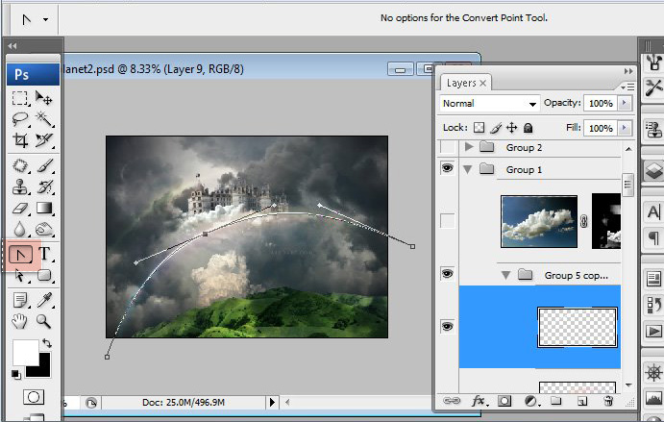Select the Hand tool

click(x=19, y=322)
